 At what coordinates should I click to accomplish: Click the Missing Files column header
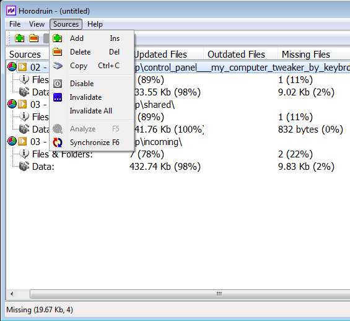point(306,55)
